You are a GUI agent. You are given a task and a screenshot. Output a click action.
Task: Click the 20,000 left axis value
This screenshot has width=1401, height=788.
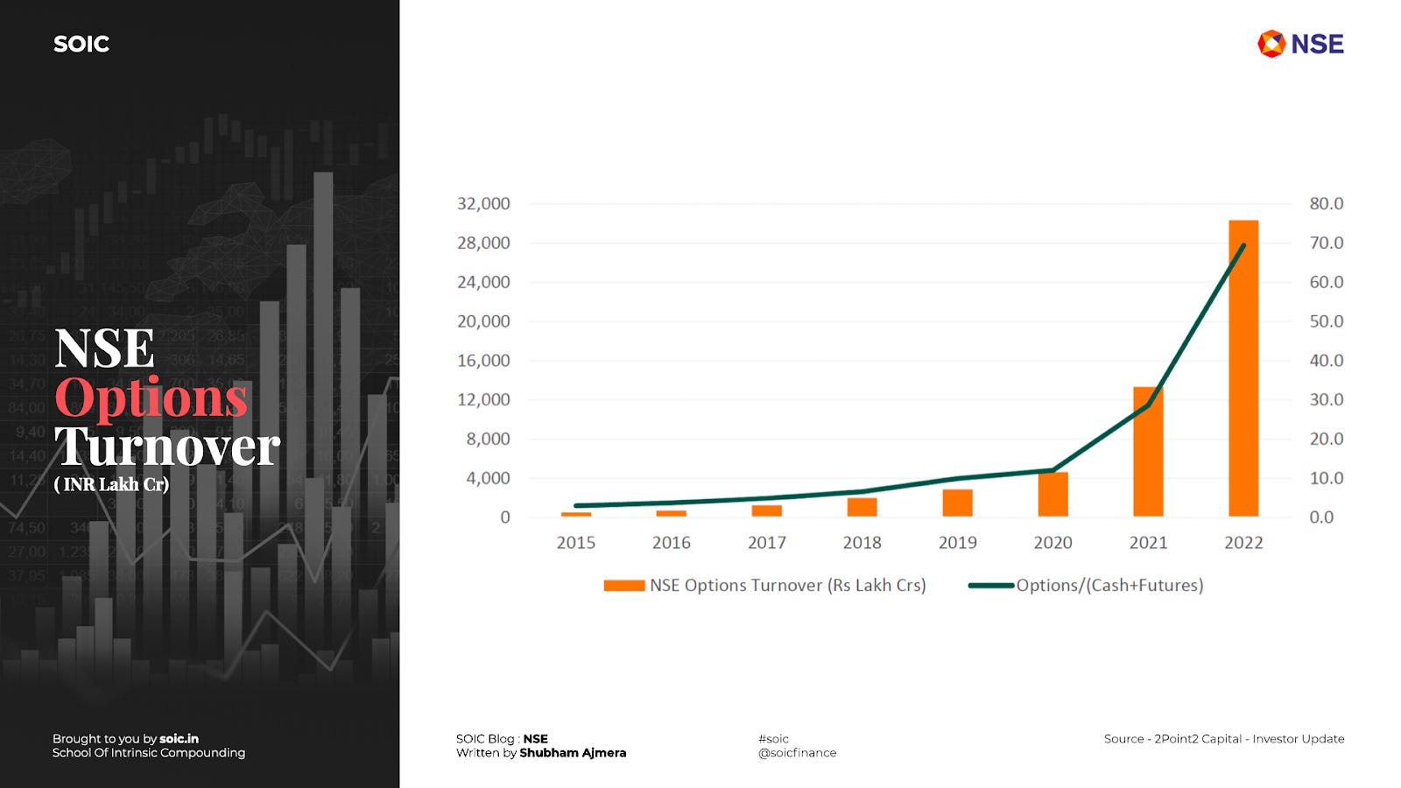[x=483, y=321]
